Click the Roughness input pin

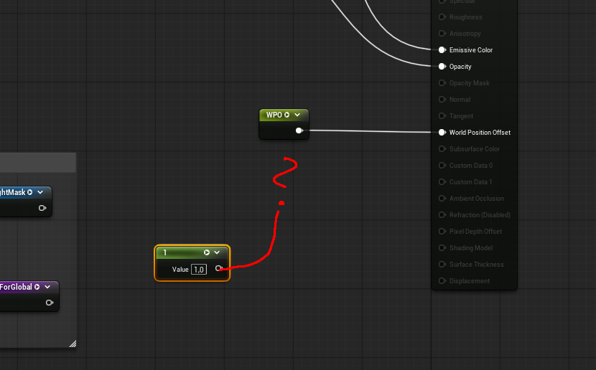click(442, 17)
